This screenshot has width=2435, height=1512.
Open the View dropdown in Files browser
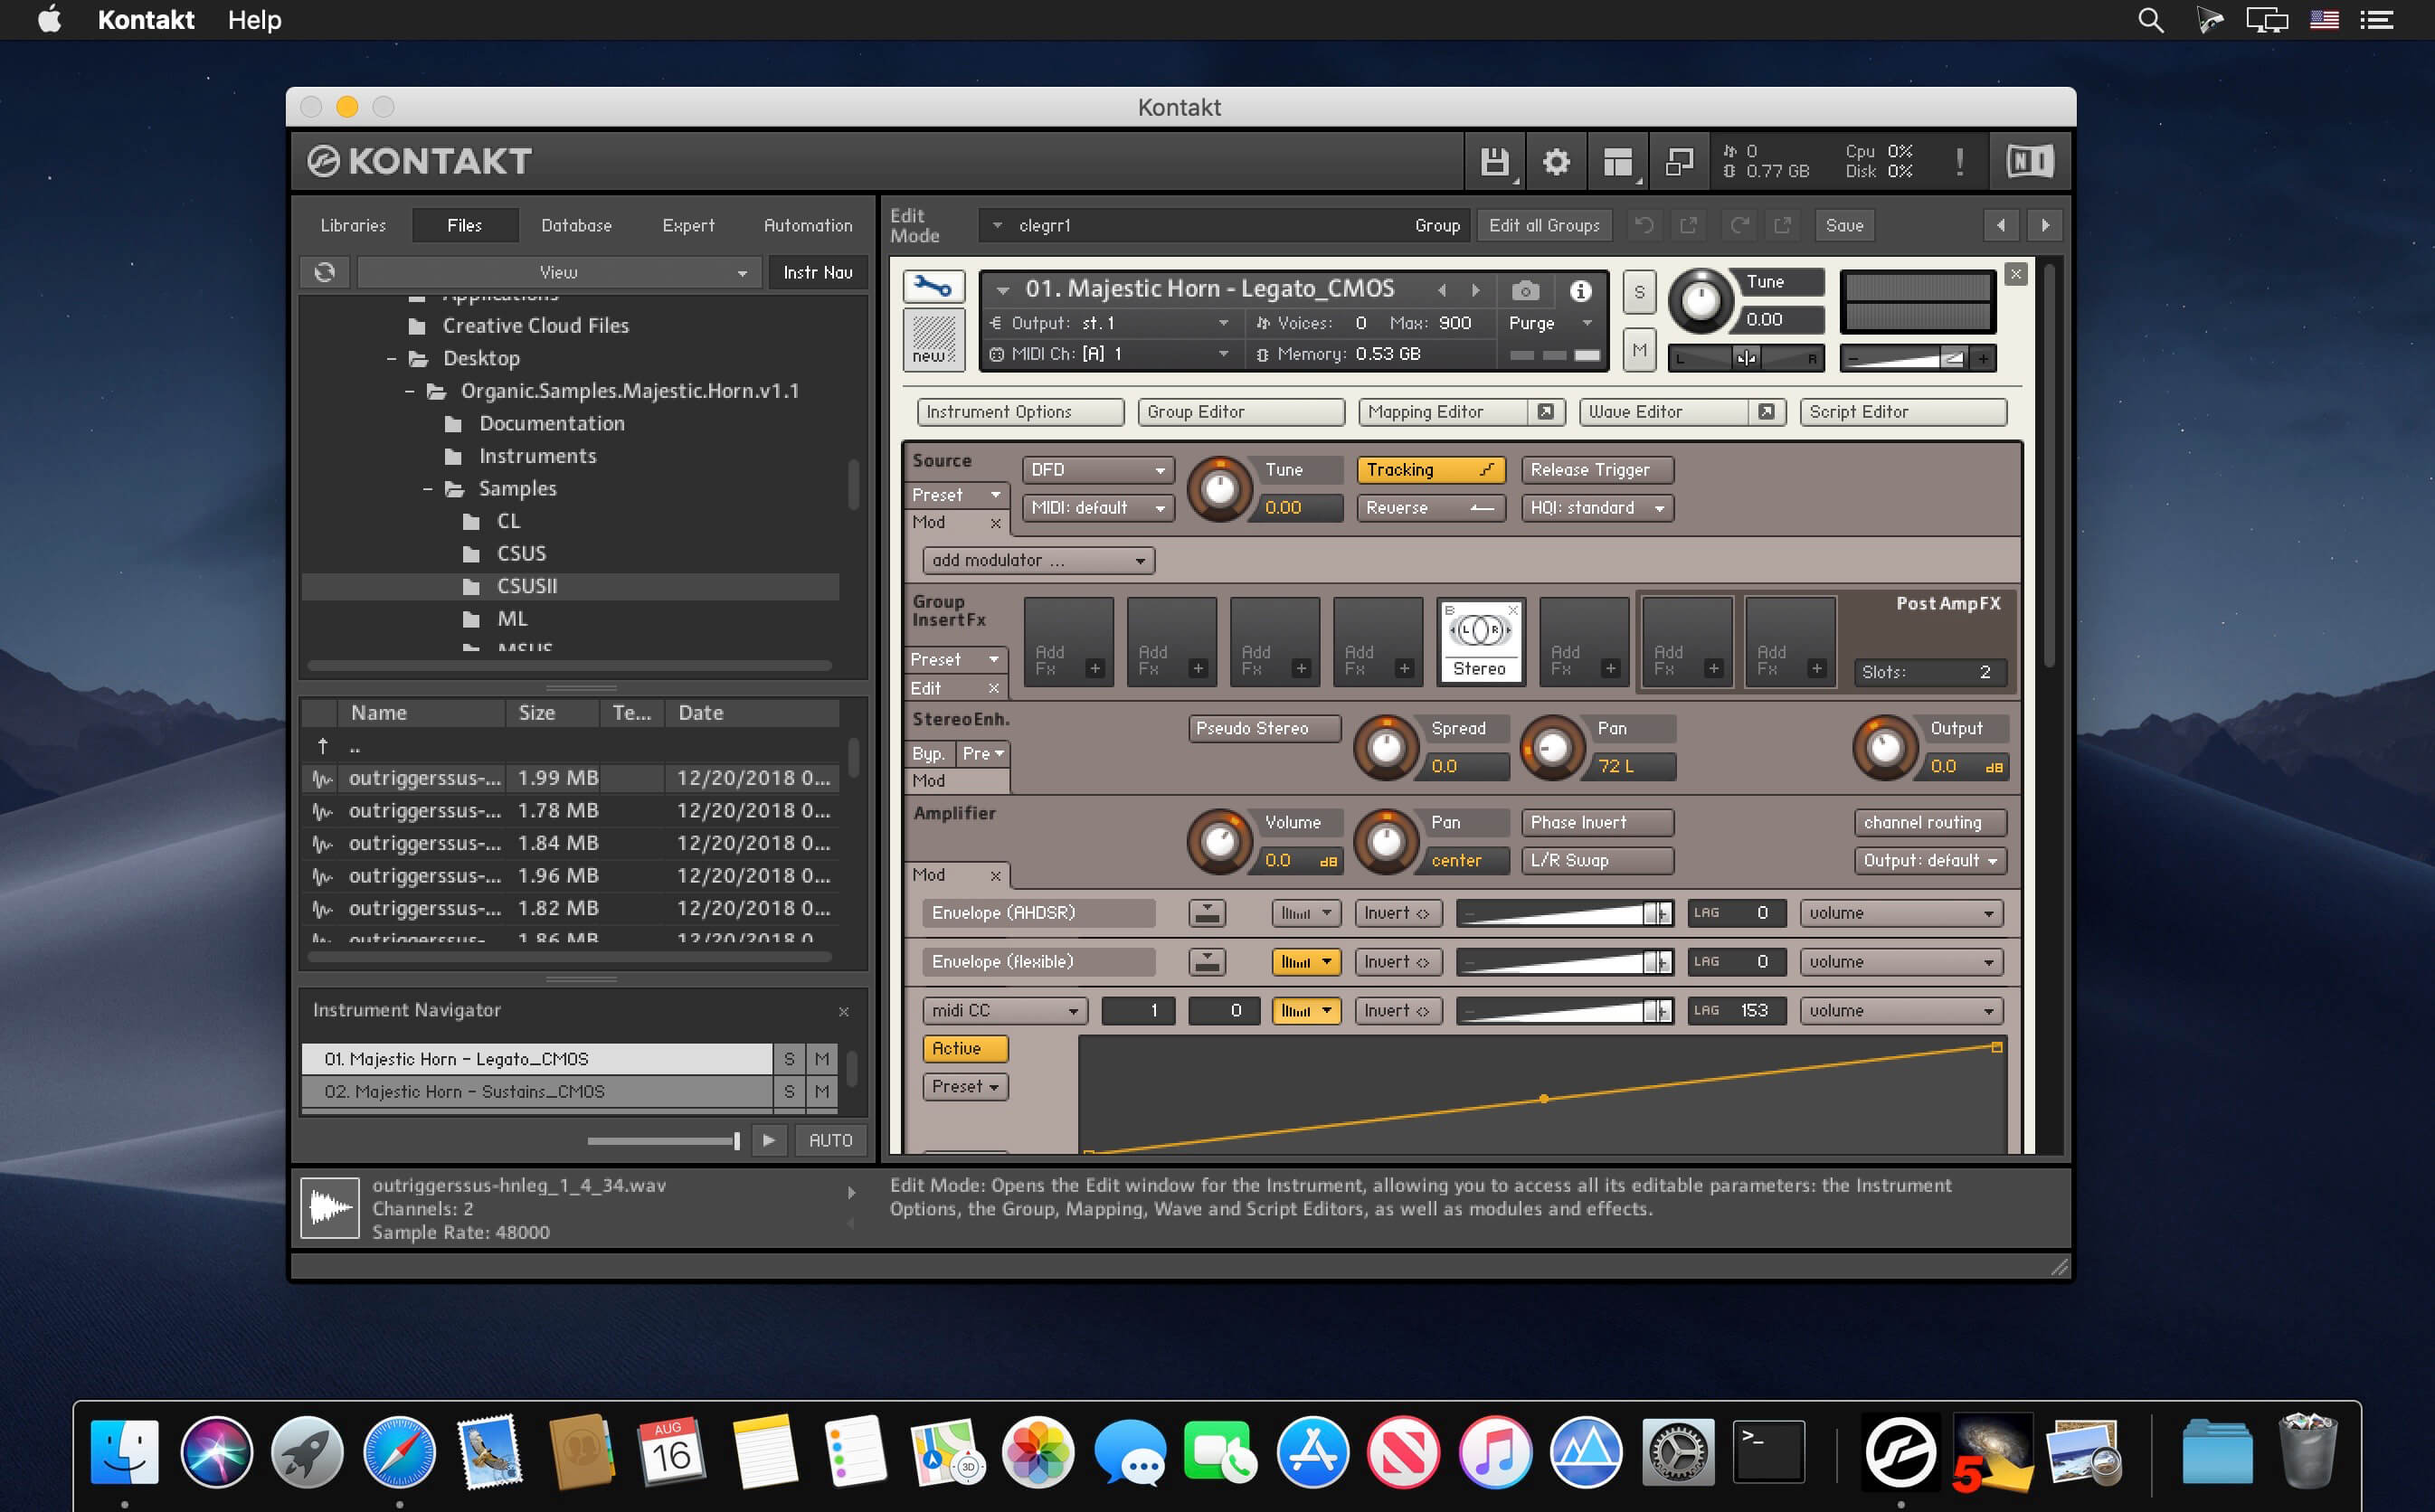[x=559, y=272]
